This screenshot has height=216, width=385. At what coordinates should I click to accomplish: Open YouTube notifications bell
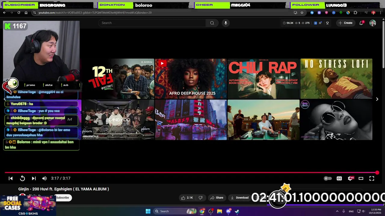(x=361, y=23)
